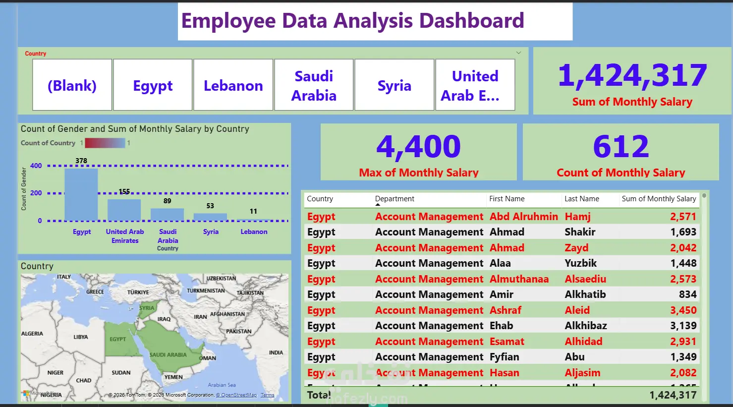
Task: Open the map Terms link
Action: (x=267, y=395)
